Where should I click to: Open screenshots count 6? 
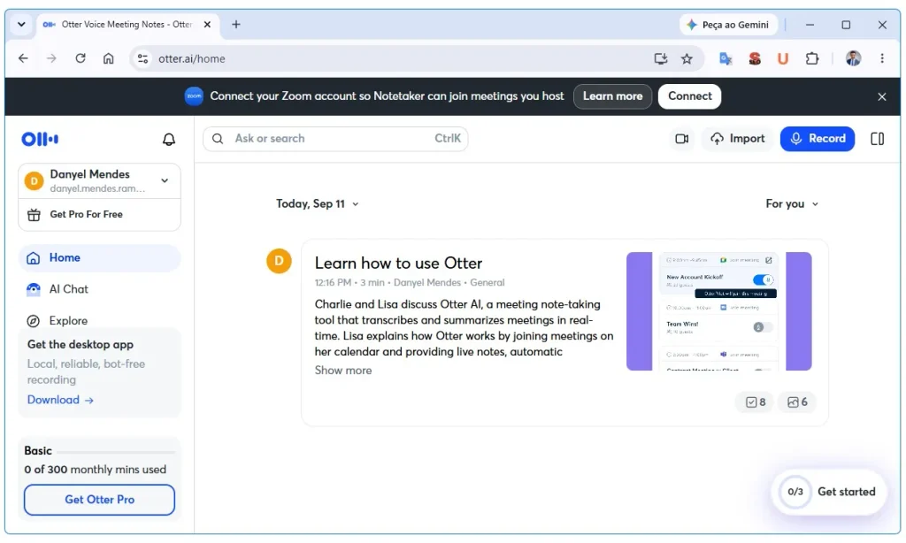(x=797, y=402)
